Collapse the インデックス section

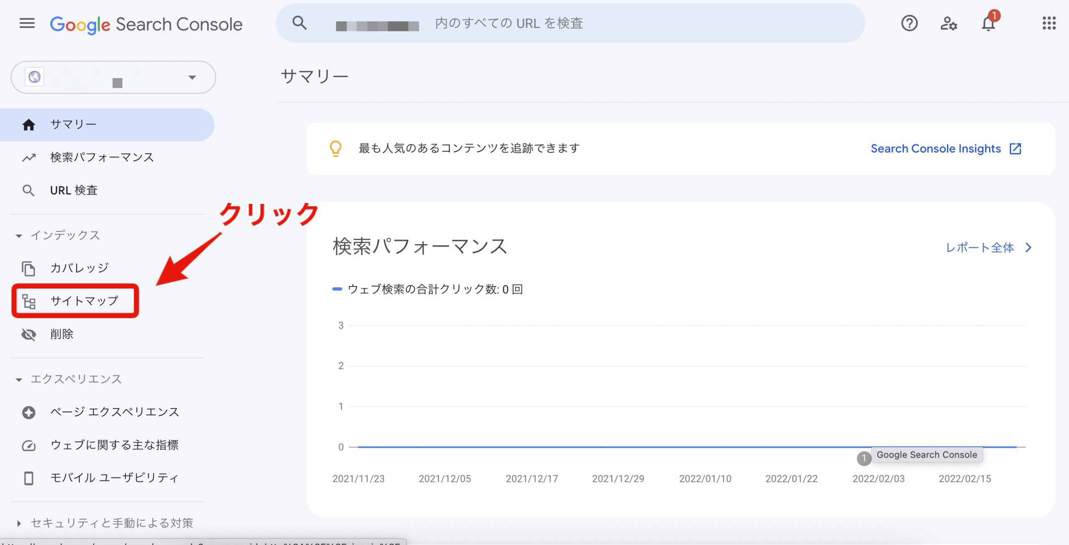(58, 236)
